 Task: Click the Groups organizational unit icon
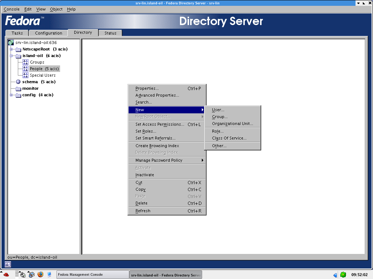tap(25, 62)
